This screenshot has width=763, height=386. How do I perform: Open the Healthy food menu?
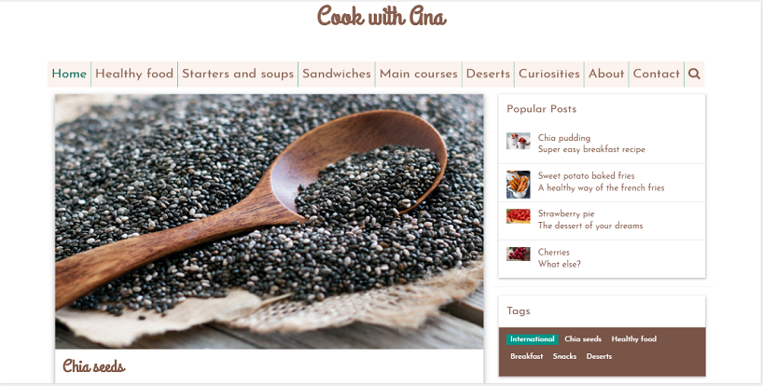coord(134,74)
